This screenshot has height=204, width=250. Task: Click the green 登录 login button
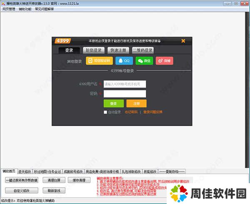pyautogui.click(x=114, y=104)
